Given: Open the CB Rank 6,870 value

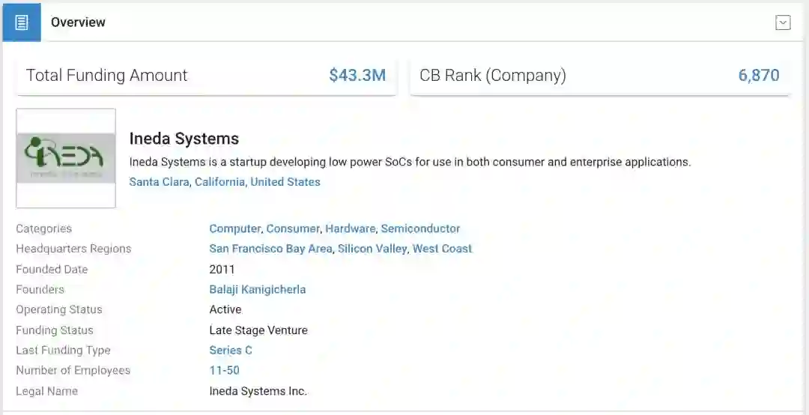Looking at the screenshot, I should (x=759, y=76).
